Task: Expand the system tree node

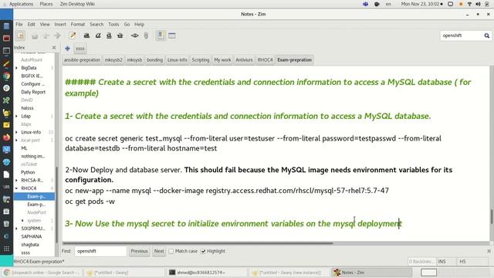Action: 22,221
